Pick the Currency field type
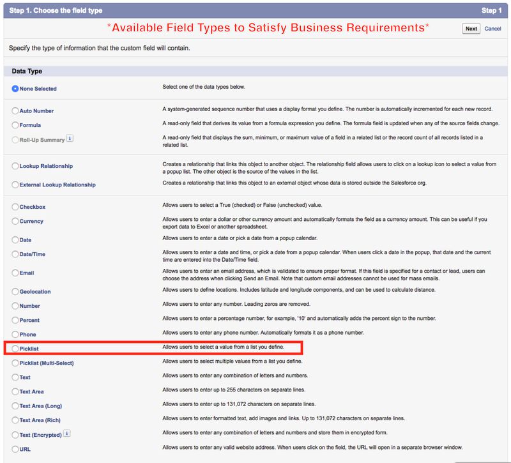 [x=15, y=221]
